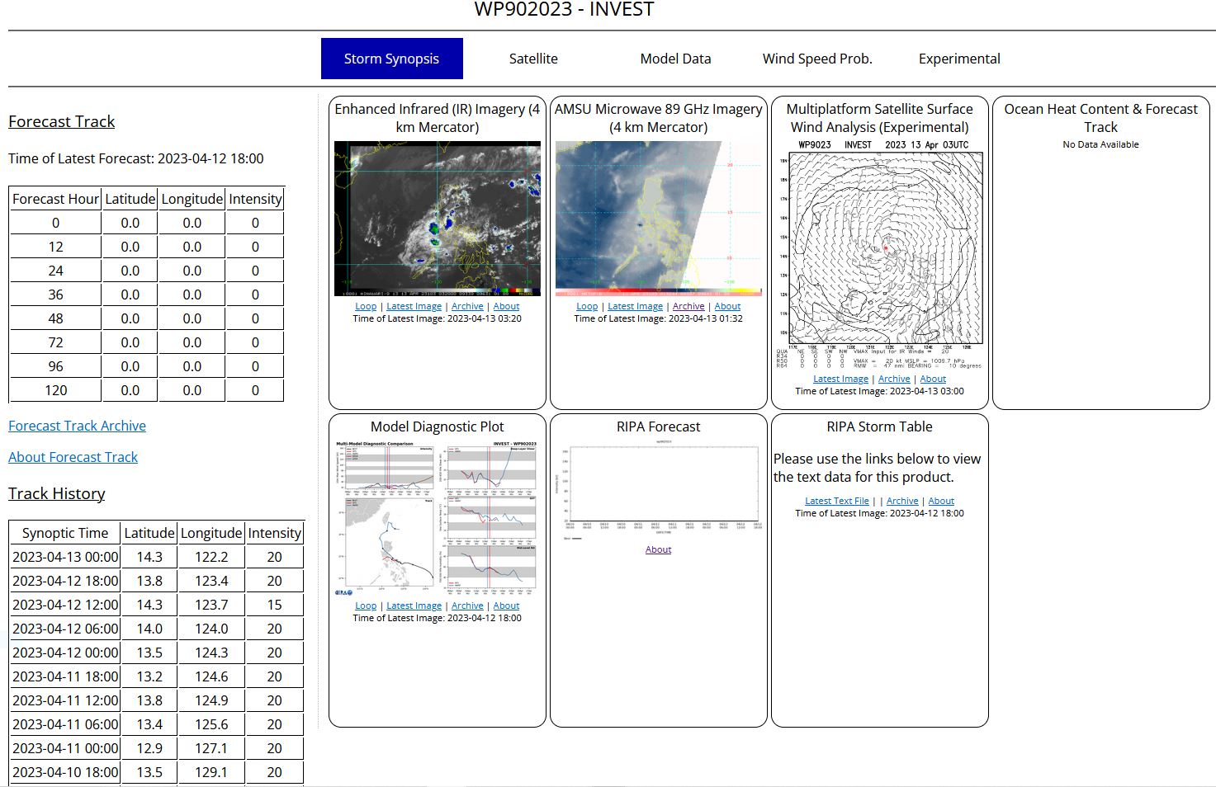This screenshot has width=1216, height=787.
Task: Click the Time of Latest Forecast text
Action: 136,158
